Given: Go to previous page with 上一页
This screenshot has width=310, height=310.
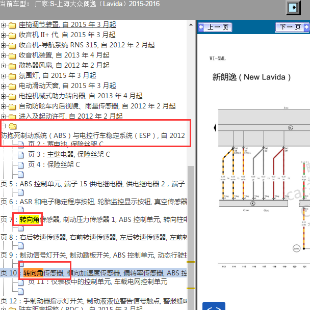Looking at the screenshot, I should (215, 27).
